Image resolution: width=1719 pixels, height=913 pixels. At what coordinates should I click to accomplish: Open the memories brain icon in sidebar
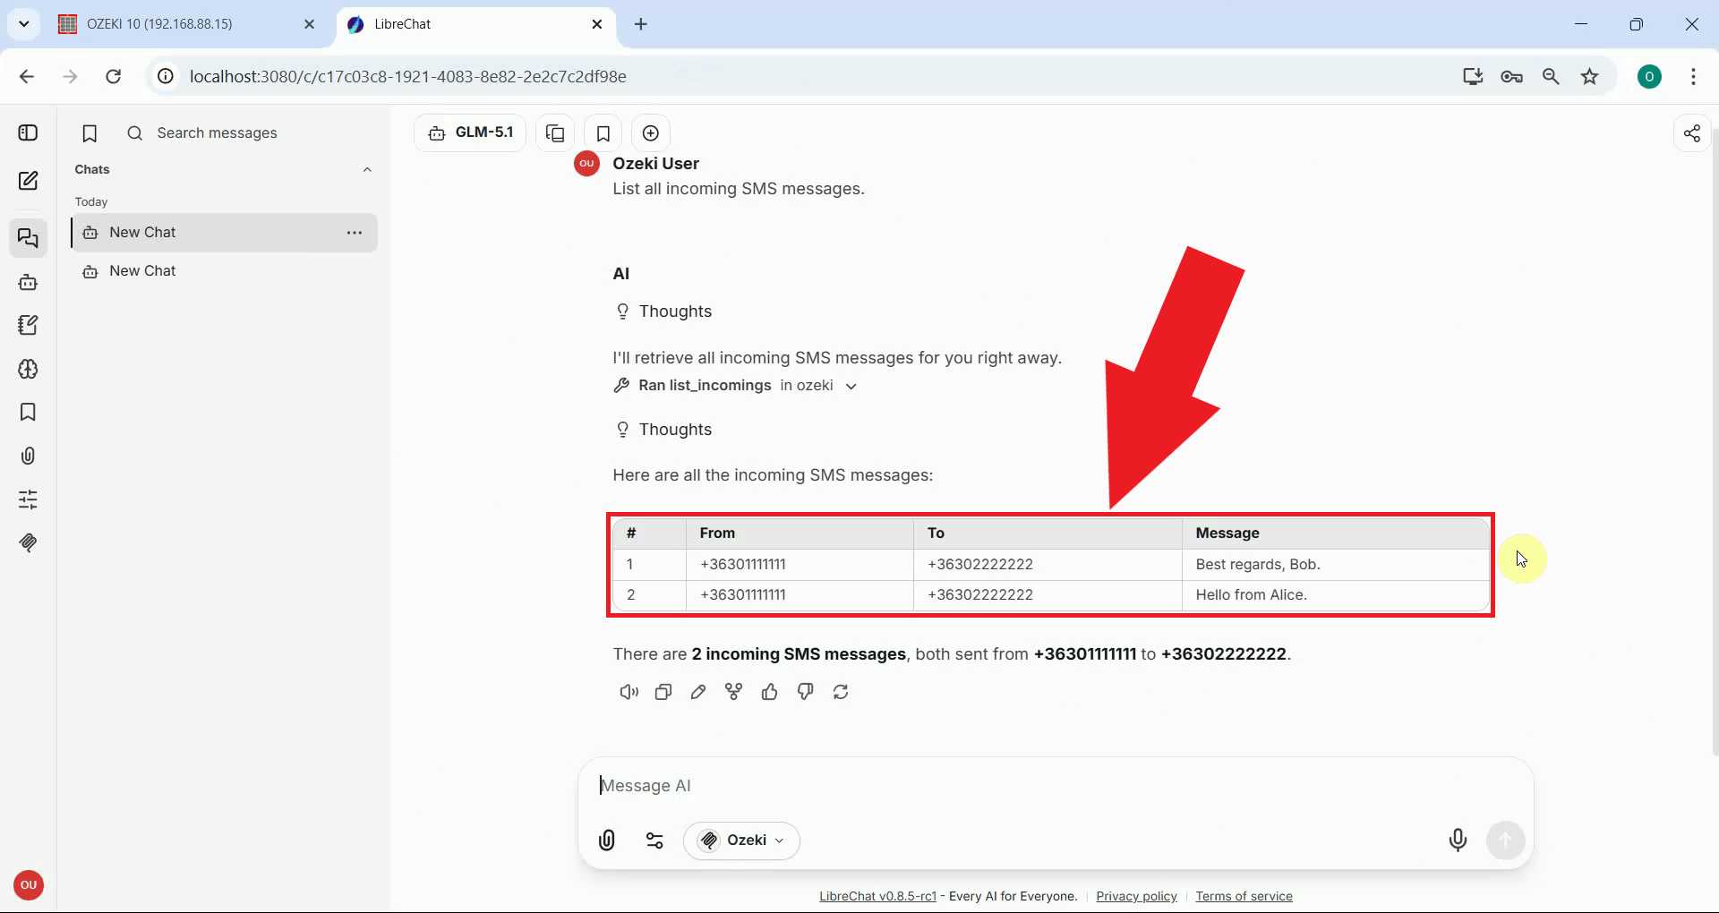[28, 369]
